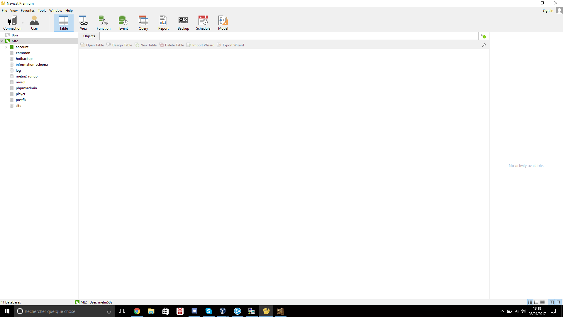Collapse the Mt2 connection tree node

tap(2, 41)
